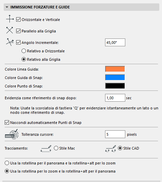Open the orange Colore Linea Guida swatch

point(115,69)
